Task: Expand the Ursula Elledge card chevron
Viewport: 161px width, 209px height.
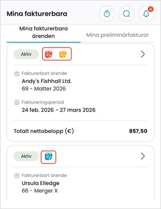Action: point(143,156)
